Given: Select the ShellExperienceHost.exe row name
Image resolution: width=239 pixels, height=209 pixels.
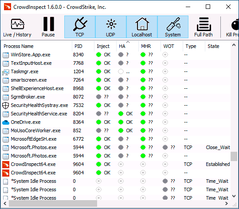Looking at the screenshot, I should point(37,88).
